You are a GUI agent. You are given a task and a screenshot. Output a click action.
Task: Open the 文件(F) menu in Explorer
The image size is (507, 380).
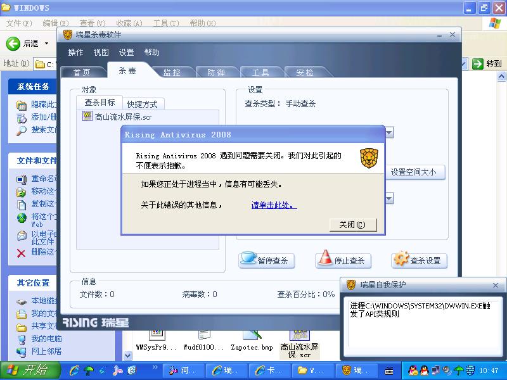click(x=19, y=23)
